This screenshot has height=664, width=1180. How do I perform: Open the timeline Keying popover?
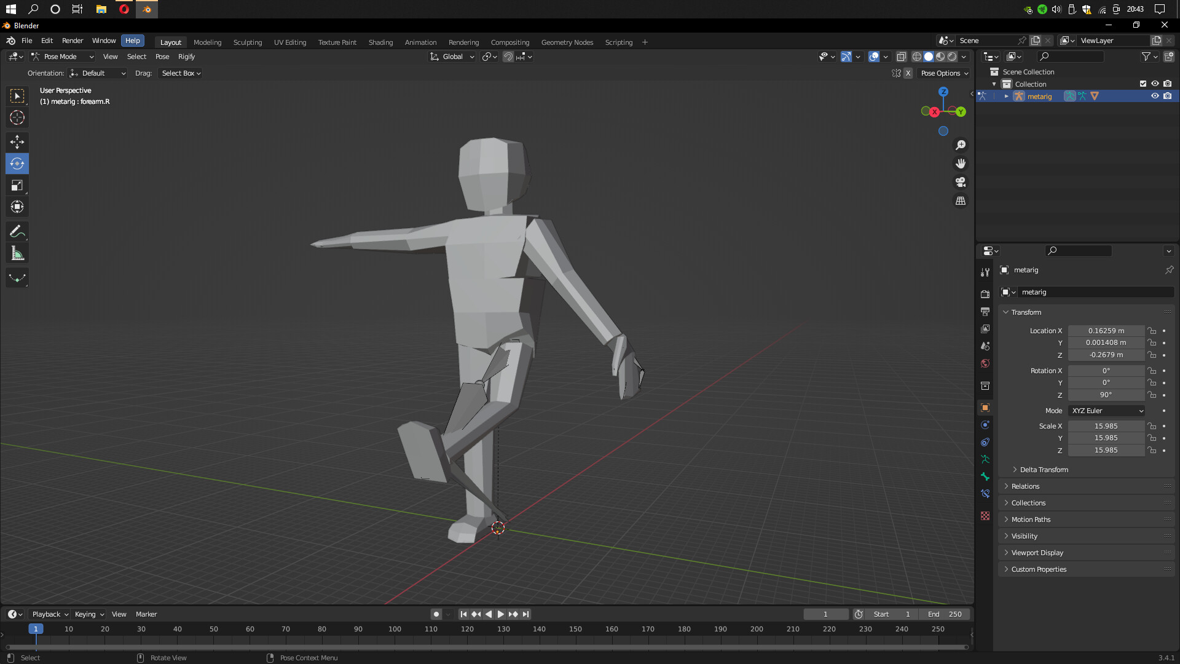pos(88,614)
